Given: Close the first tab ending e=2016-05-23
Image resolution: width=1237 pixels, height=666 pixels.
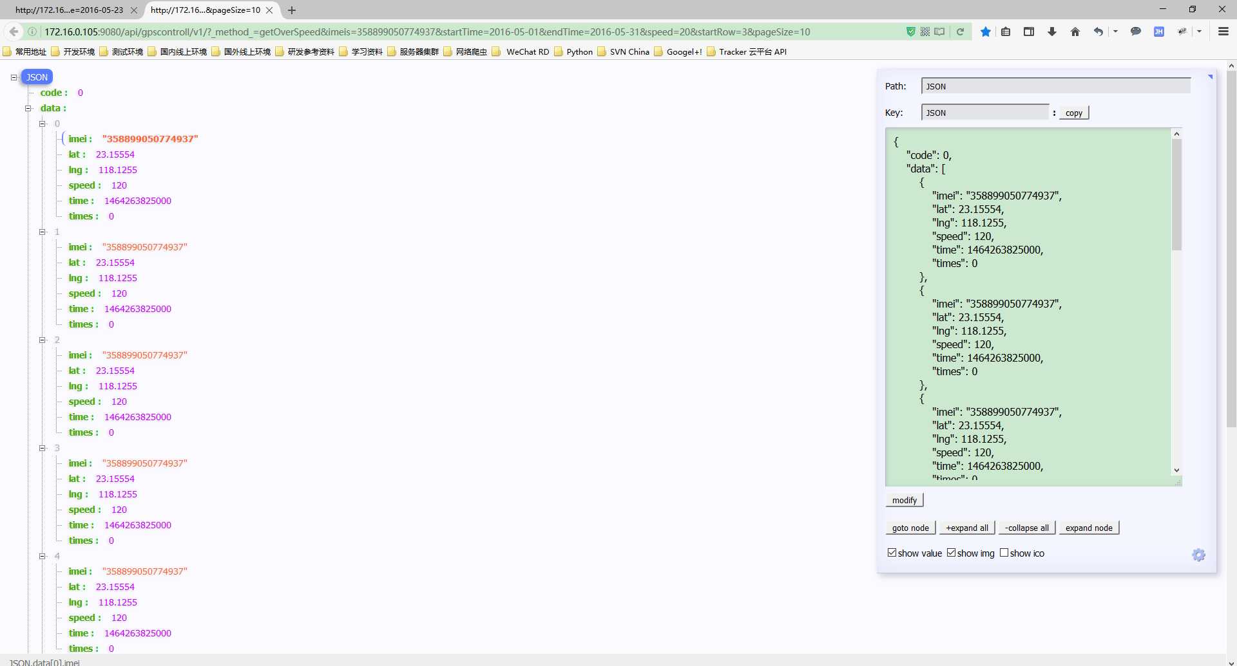Looking at the screenshot, I should tap(134, 10).
